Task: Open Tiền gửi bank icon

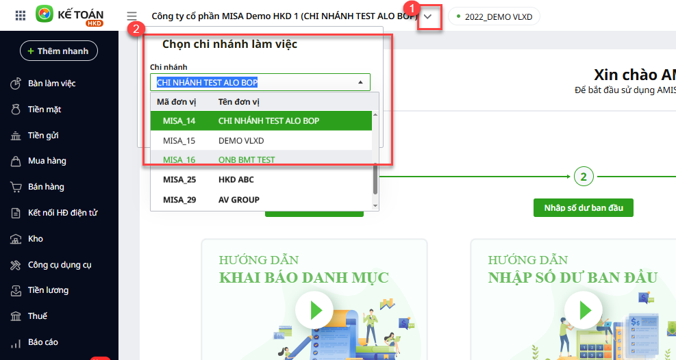Action: coord(16,136)
